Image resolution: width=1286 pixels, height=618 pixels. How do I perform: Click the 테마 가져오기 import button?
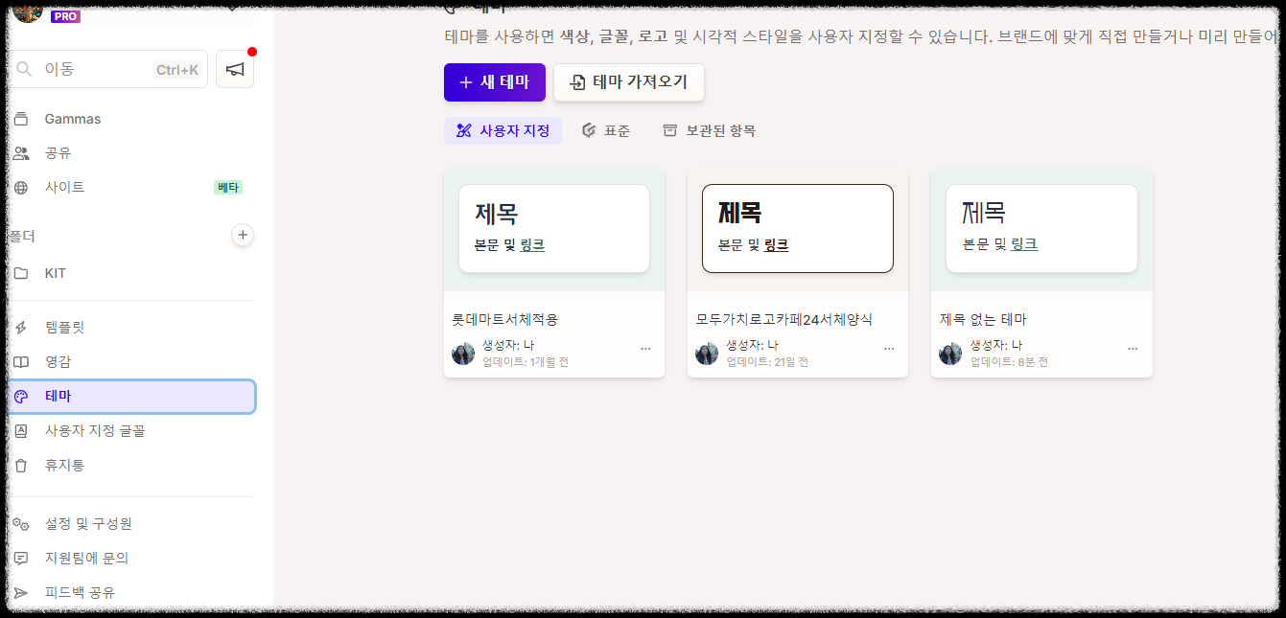pyautogui.click(x=628, y=82)
